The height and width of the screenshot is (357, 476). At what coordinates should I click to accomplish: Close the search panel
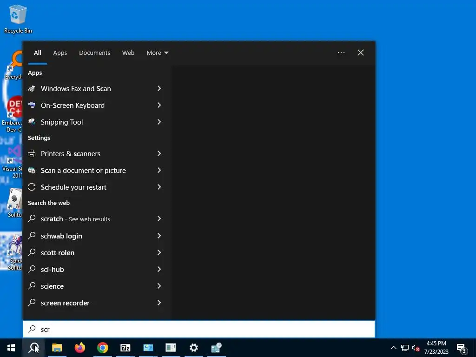tap(360, 53)
